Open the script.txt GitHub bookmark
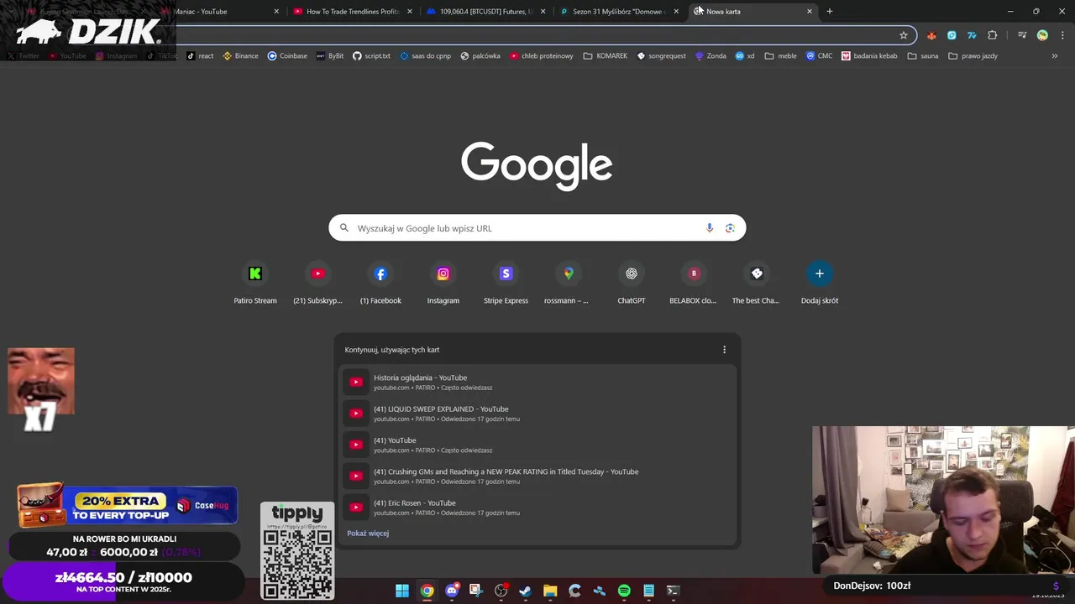The width and height of the screenshot is (1075, 604). point(371,56)
